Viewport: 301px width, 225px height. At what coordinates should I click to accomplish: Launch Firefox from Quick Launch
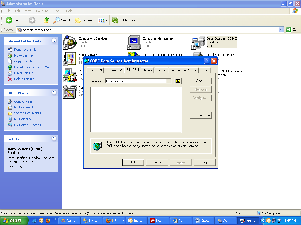48,221
